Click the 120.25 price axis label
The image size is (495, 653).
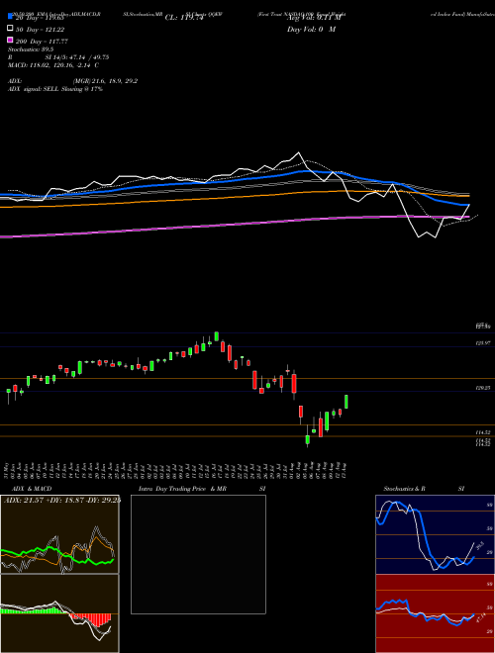click(483, 388)
